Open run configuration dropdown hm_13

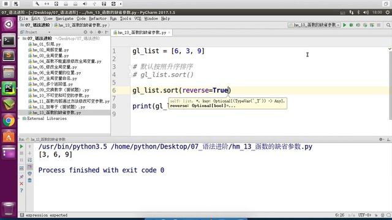(314, 25)
